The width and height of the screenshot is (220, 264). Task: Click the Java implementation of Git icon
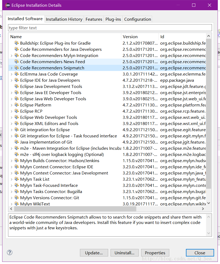click(17, 142)
